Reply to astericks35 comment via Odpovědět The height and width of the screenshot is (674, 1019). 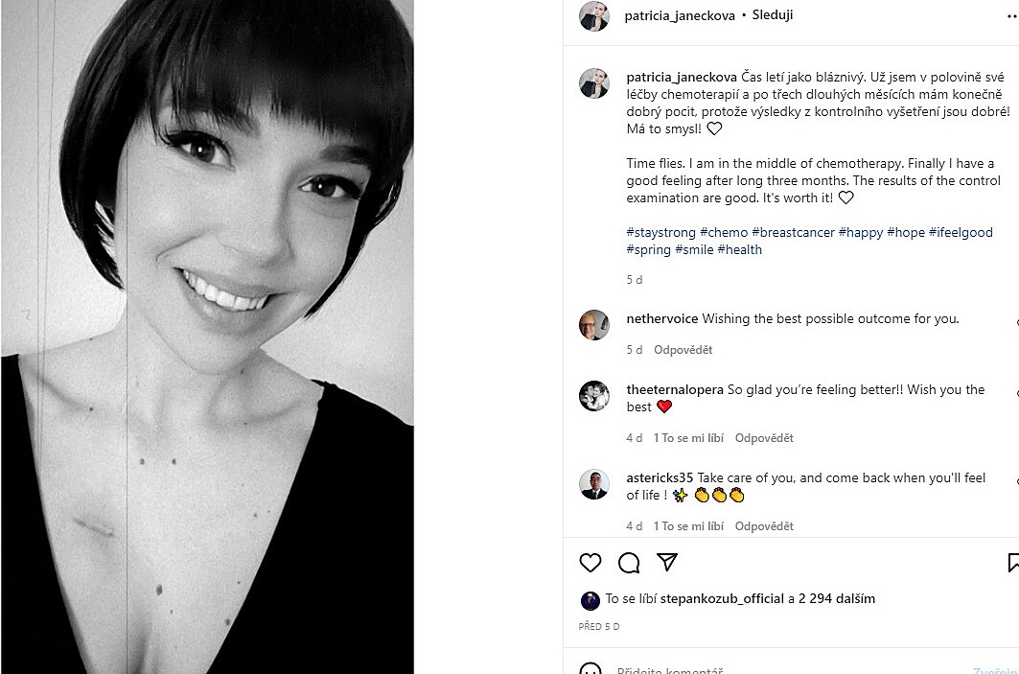[x=764, y=526]
